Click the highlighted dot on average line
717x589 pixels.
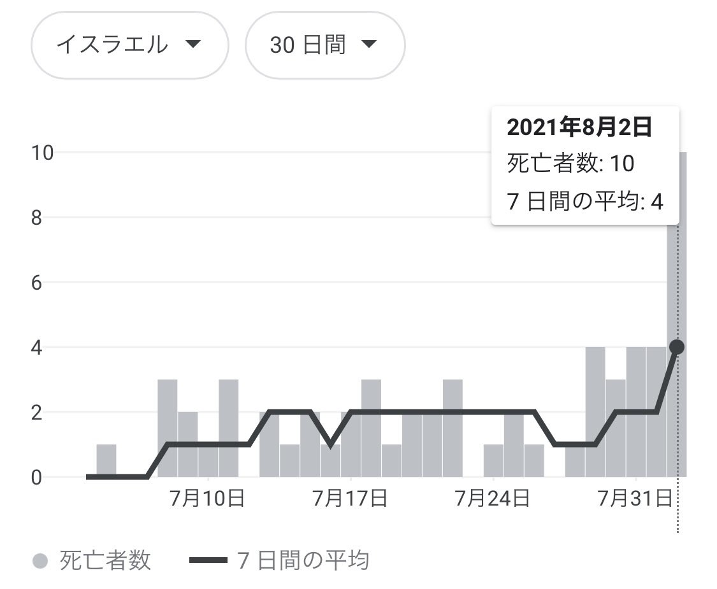[677, 347]
